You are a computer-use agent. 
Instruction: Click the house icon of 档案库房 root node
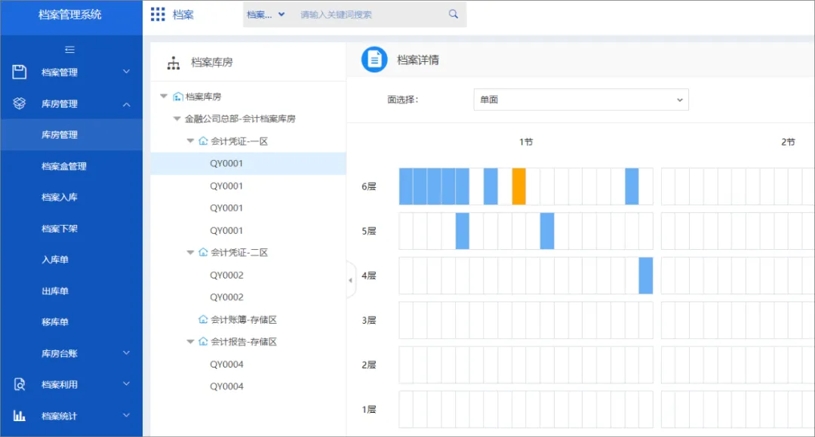[x=178, y=97]
